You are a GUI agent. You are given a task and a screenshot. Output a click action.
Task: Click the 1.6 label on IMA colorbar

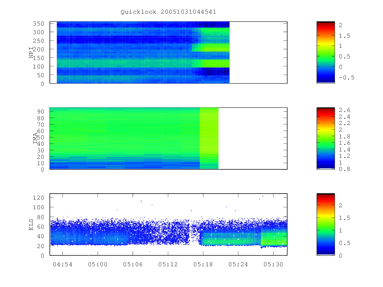345,143
